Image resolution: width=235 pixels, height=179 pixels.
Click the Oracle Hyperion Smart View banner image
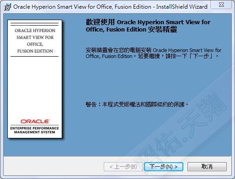35,79
